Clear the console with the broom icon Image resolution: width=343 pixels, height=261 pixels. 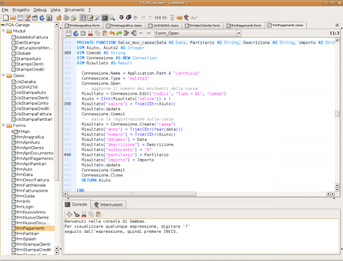click(77, 214)
